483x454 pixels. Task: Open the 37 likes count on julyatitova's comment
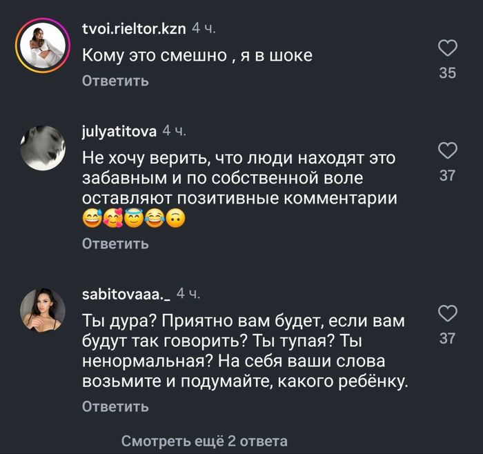(x=448, y=176)
